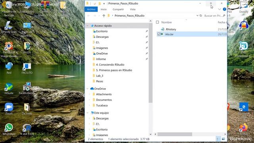
Task: Refresh the Primeros_Pasos_RStudio folder view
Action: tap(201, 15)
